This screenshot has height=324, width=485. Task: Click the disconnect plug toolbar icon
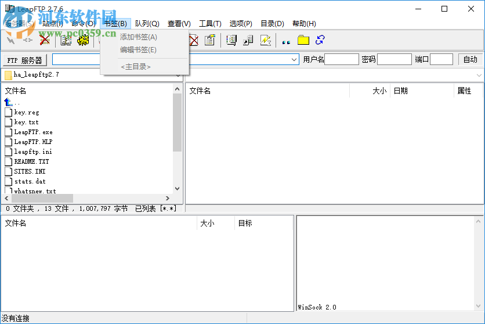(27, 40)
